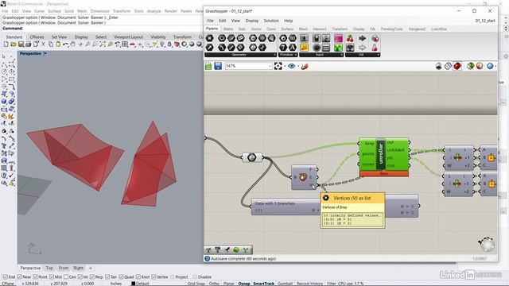The height and width of the screenshot is (286, 509).
Task: Click the Print icon in Rhino toolbar
Action: click(x=29, y=44)
